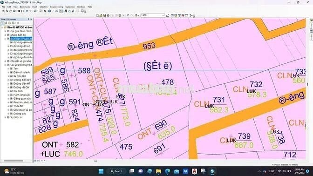313x176 pixels.
Task: Click the Undo arrow icon
Action: (128, 15)
